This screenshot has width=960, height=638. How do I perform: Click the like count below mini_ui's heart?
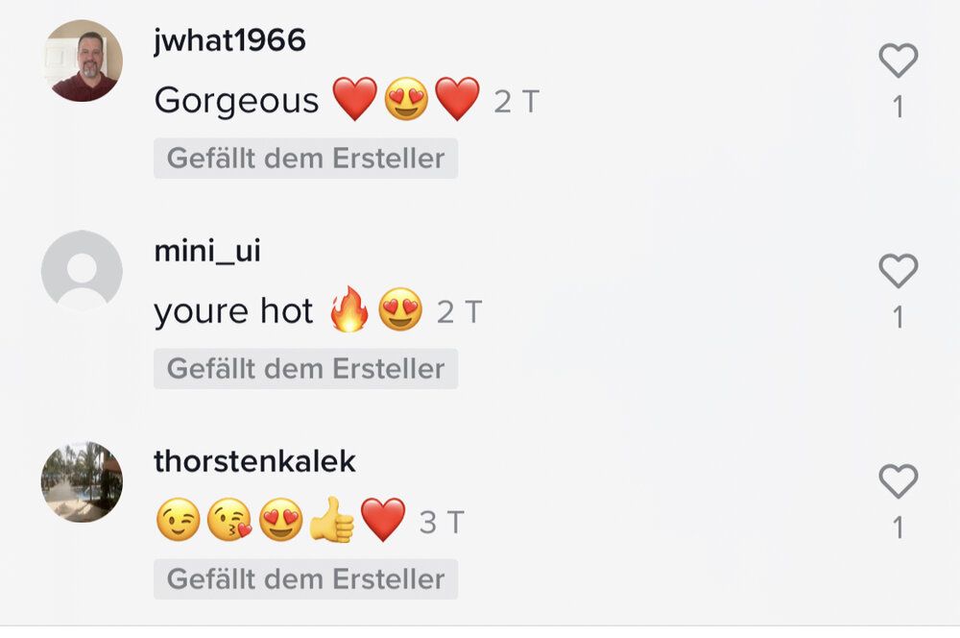coord(899,317)
